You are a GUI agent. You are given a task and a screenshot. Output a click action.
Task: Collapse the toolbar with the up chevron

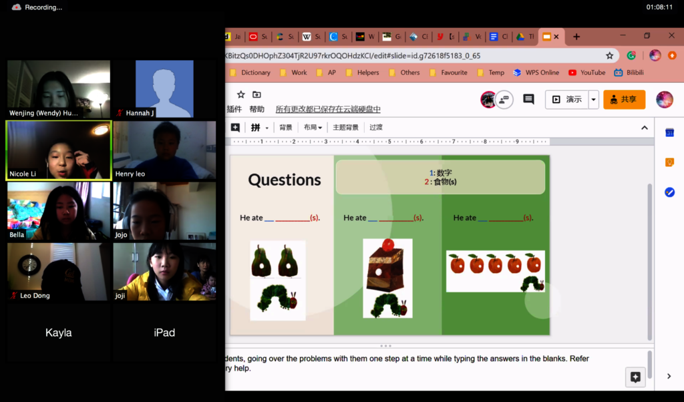pos(645,128)
